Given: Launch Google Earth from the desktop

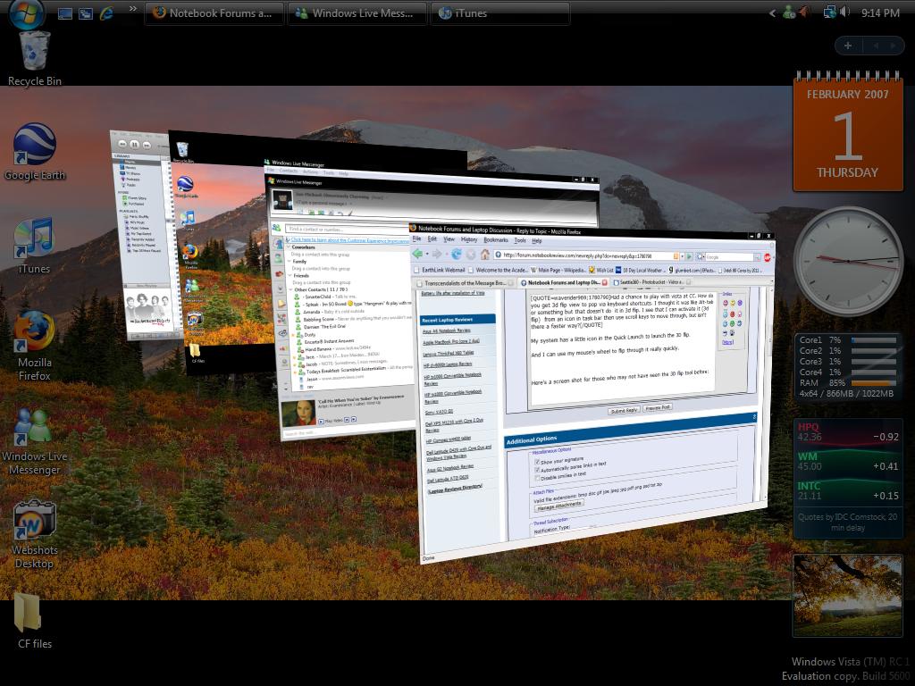Looking at the screenshot, I should pos(35,152).
